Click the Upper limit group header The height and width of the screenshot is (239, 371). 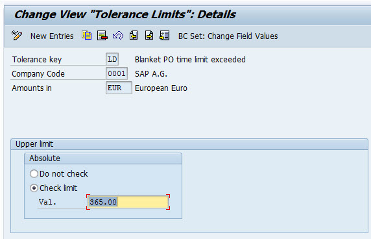(x=189, y=144)
